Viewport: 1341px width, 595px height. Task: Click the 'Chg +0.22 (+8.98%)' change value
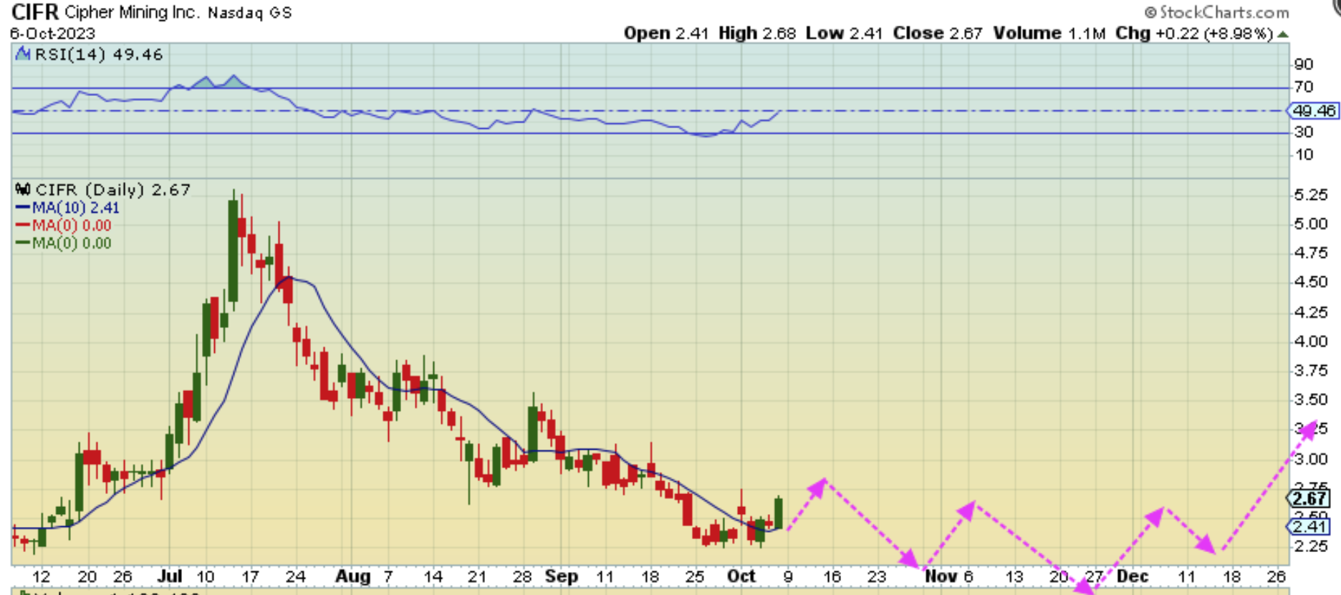pyautogui.click(x=1194, y=34)
